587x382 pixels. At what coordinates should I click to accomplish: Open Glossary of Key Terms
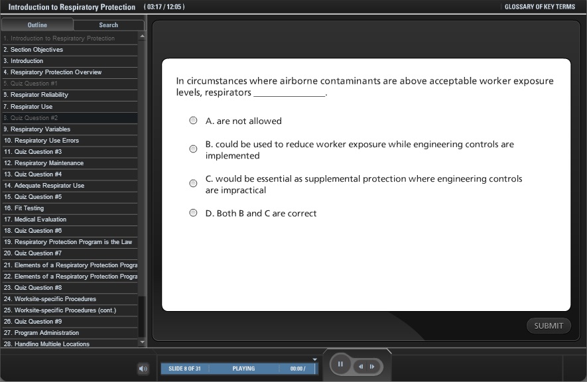pyautogui.click(x=539, y=7)
